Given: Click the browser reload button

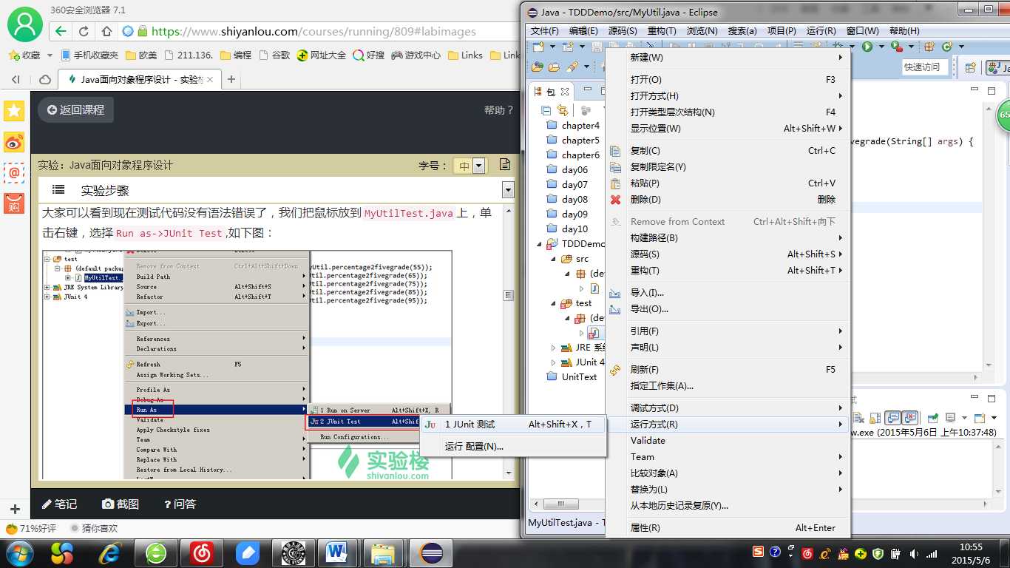Looking at the screenshot, I should coord(84,31).
